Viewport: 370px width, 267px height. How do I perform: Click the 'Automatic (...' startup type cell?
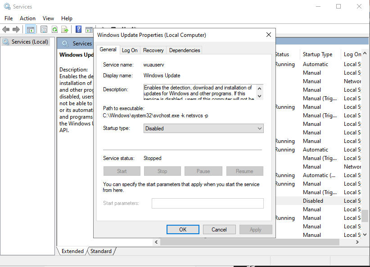(319, 175)
